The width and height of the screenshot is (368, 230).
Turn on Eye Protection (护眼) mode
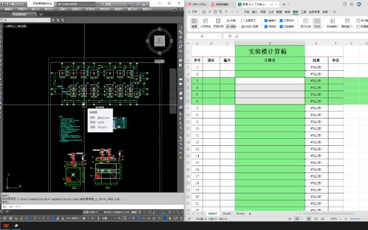click(231, 21)
